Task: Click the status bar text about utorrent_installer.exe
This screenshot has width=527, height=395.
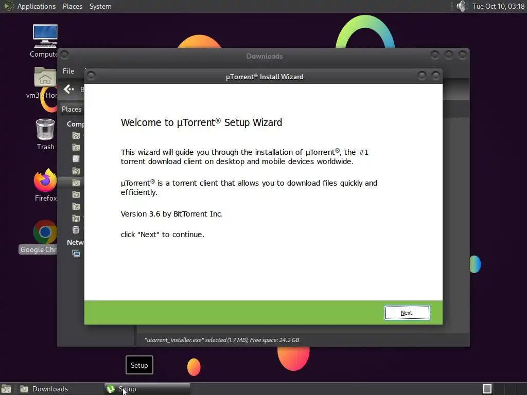Action: pyautogui.click(x=222, y=340)
